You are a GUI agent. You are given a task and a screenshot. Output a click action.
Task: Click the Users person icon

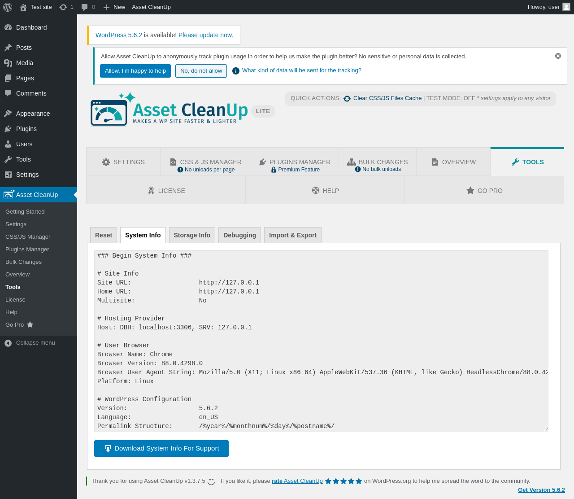(8, 144)
